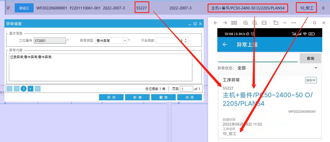Toggle the row checkbox beside 简道云

click(8, 8)
